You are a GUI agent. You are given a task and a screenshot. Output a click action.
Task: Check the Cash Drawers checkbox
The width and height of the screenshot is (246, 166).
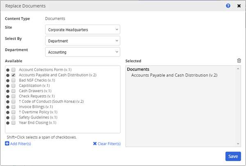pos(14,91)
